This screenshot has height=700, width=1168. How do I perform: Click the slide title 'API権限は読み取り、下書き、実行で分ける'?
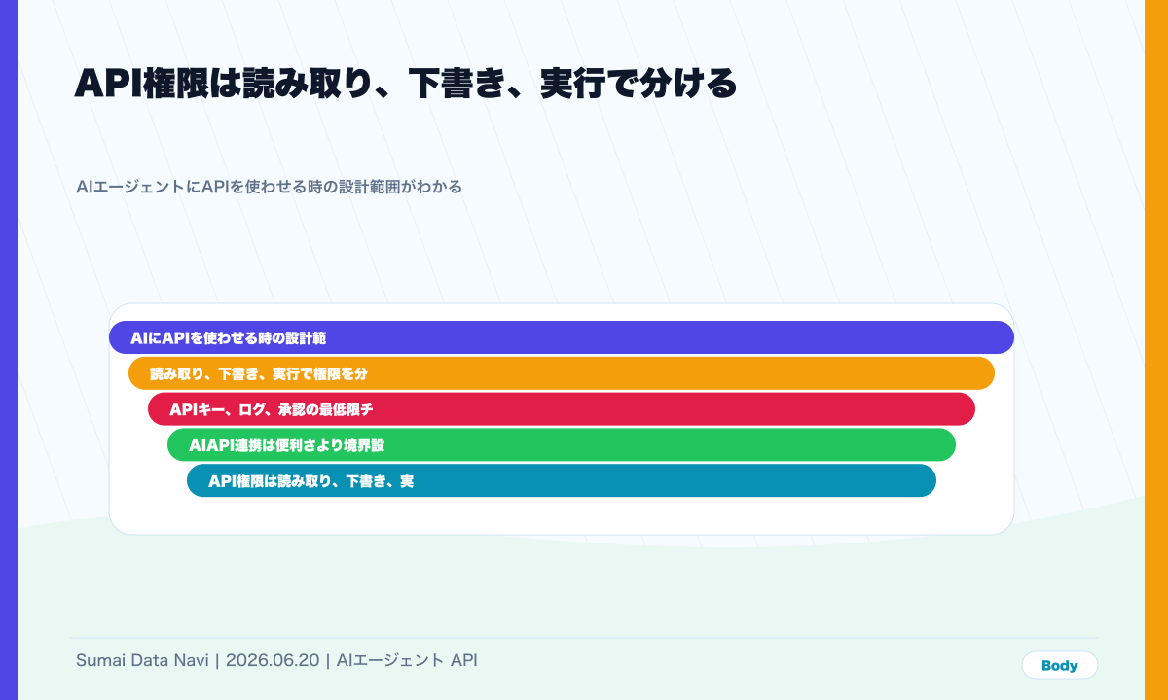[x=406, y=84]
